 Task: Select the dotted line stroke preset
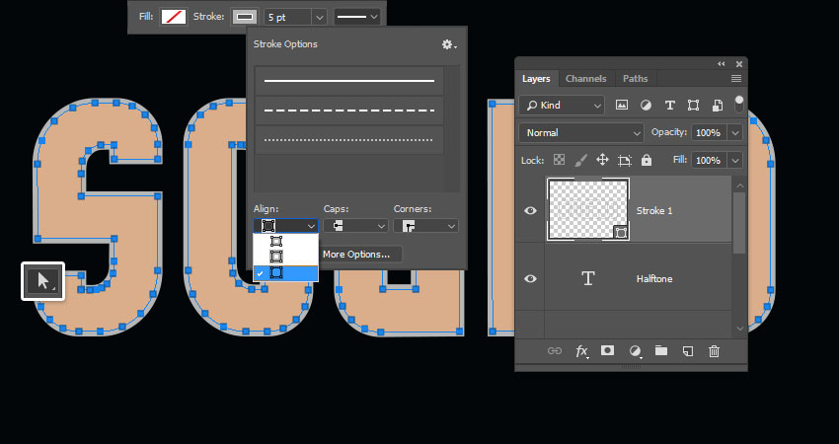pos(348,140)
